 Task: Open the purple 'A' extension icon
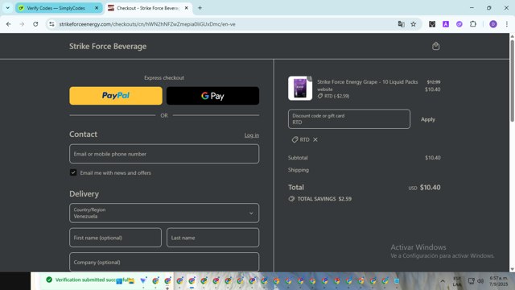click(x=446, y=24)
